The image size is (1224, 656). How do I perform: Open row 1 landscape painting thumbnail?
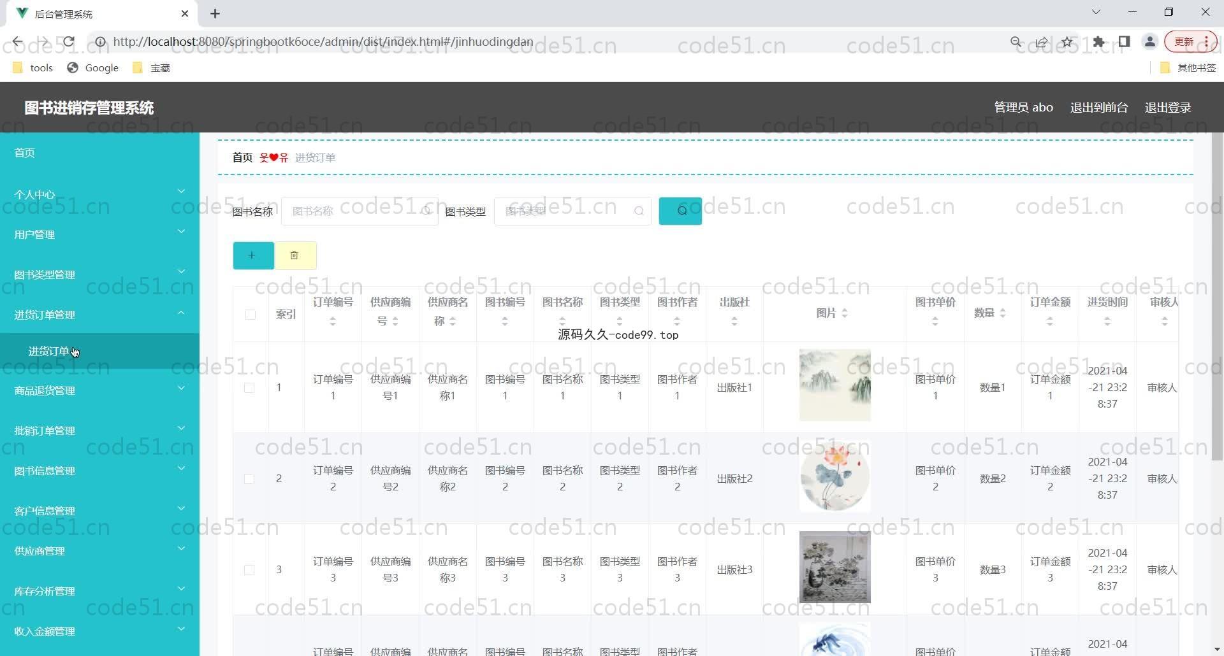tap(835, 385)
